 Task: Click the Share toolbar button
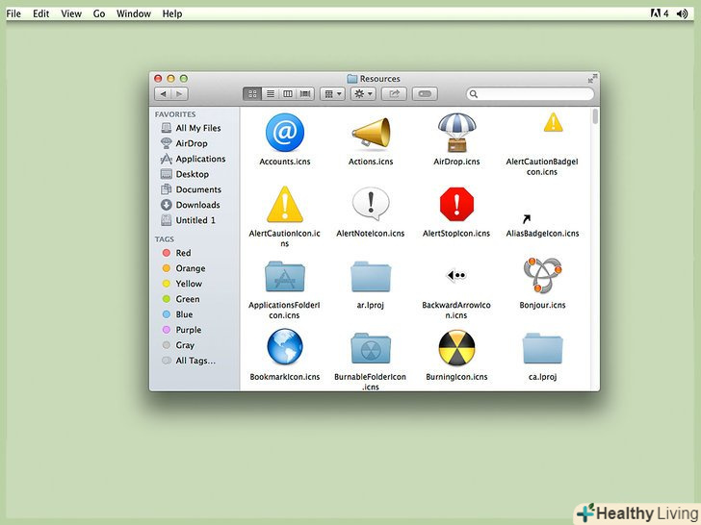click(394, 94)
